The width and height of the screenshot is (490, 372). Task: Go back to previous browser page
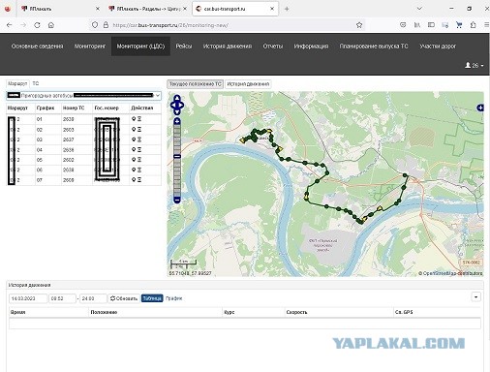pyautogui.click(x=9, y=25)
